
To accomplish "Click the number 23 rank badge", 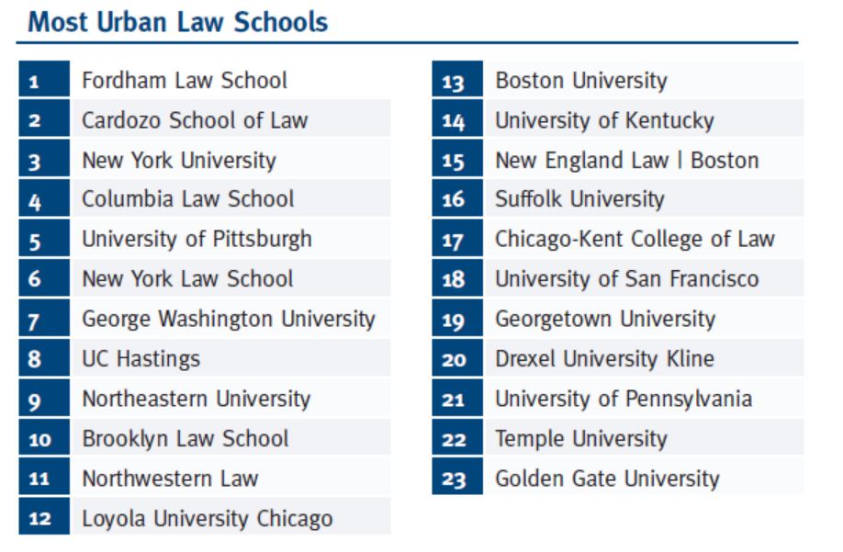I will click(457, 476).
